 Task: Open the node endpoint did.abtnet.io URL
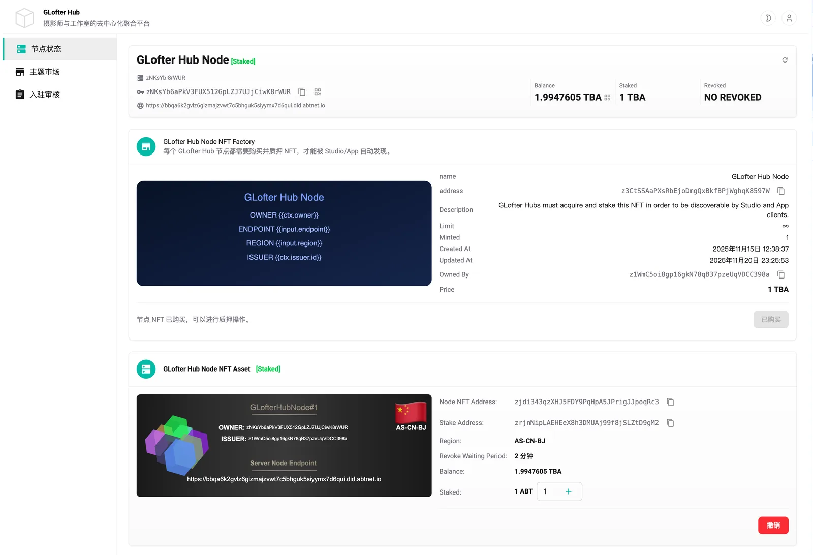(235, 106)
